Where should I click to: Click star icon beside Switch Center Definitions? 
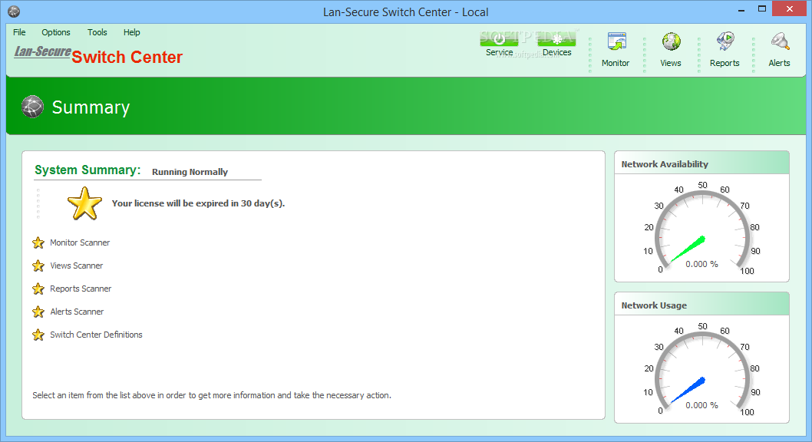click(38, 335)
